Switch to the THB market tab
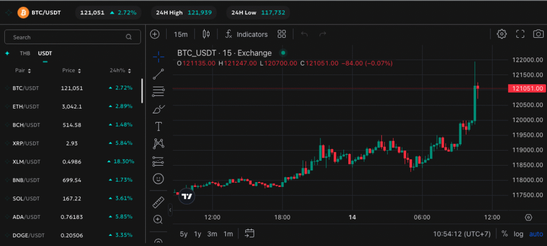This screenshot has height=246, width=547. pyautogui.click(x=25, y=53)
